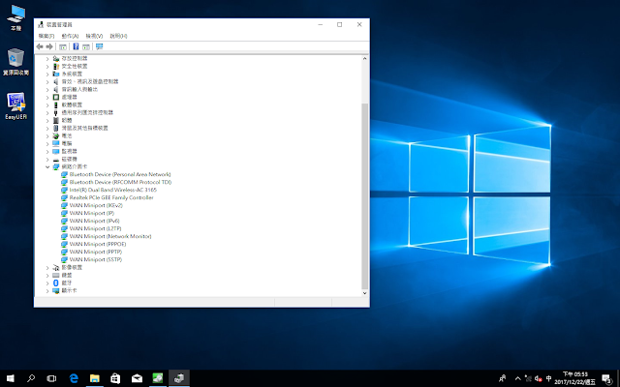Open the Mail app from the taskbar
This screenshot has width=620, height=387.
pyautogui.click(x=137, y=378)
